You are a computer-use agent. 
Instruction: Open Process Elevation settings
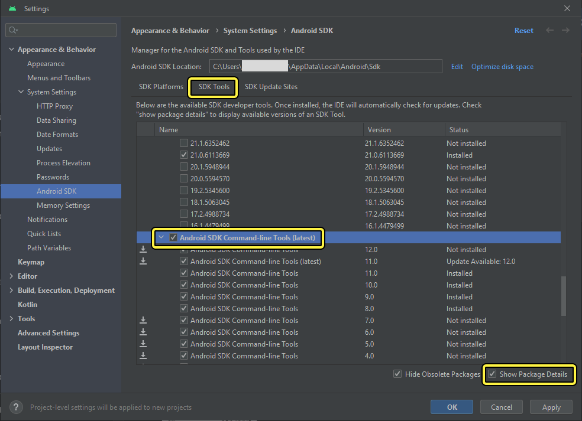point(63,163)
